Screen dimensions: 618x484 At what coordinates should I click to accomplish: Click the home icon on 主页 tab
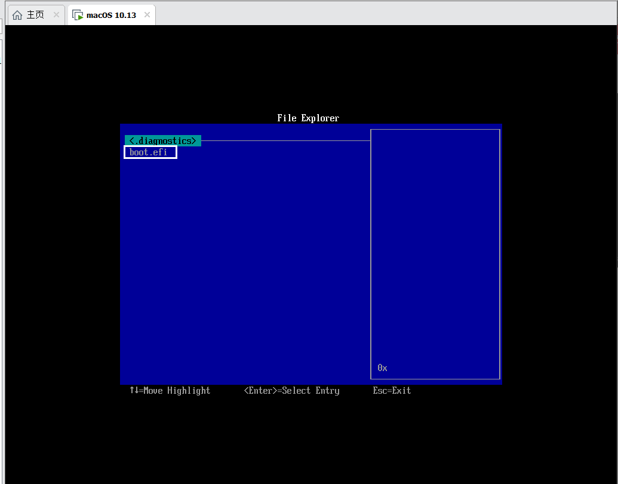(17, 16)
